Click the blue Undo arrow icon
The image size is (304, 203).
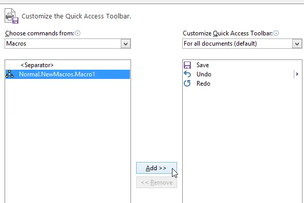[x=187, y=74]
